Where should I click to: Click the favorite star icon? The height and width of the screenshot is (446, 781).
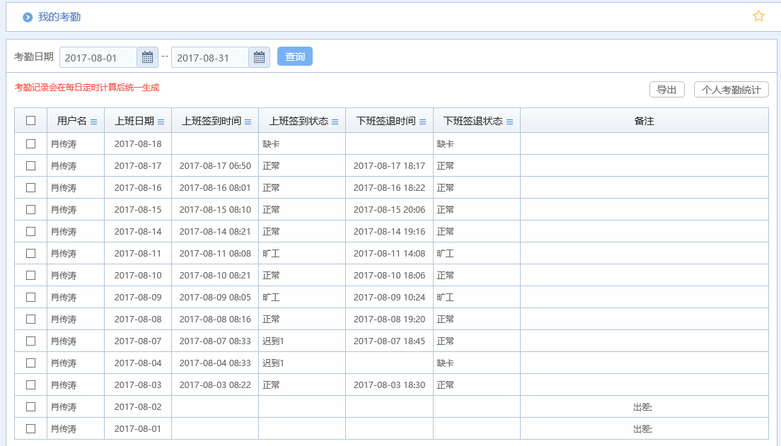[758, 16]
